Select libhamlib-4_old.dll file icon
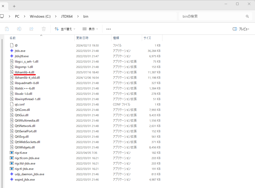This screenshot has height=188, width=255. pos(12,77)
